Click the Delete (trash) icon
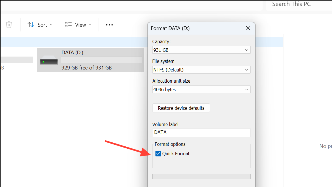 click(9, 25)
